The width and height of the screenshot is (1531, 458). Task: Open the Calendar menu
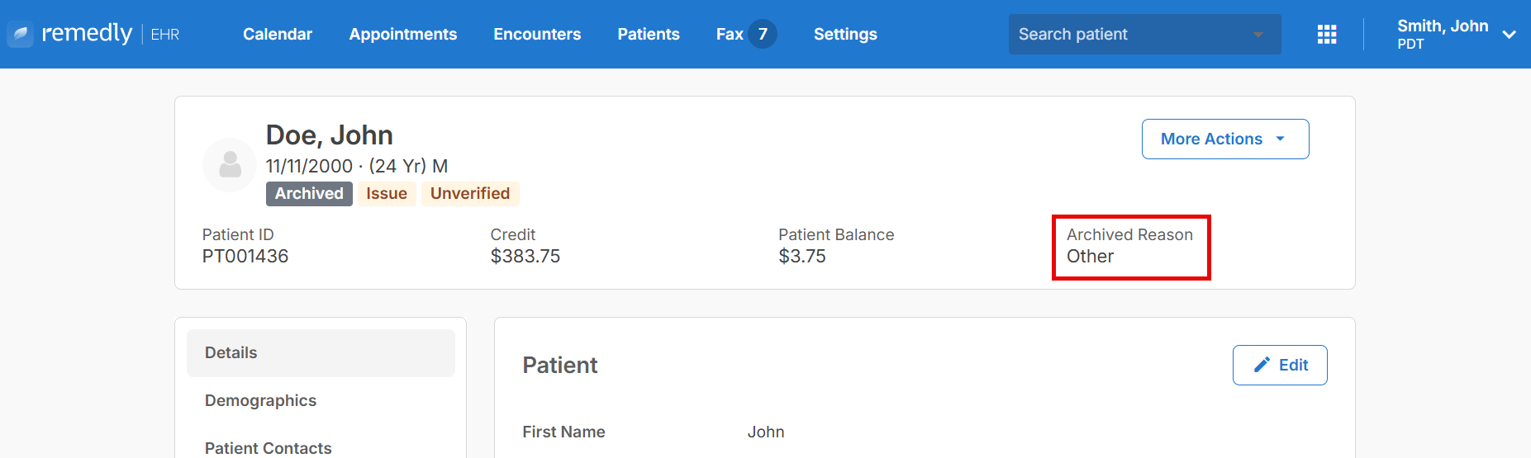pos(278,34)
